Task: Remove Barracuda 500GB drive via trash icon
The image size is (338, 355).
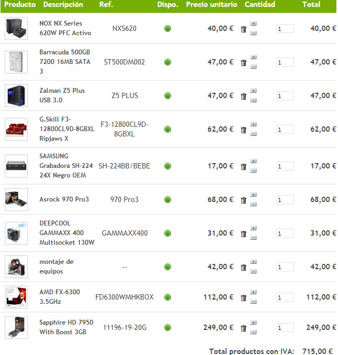Action: (x=243, y=63)
